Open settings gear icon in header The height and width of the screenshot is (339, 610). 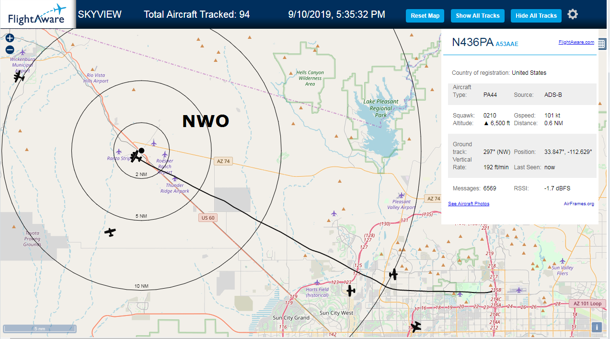pyautogui.click(x=573, y=14)
